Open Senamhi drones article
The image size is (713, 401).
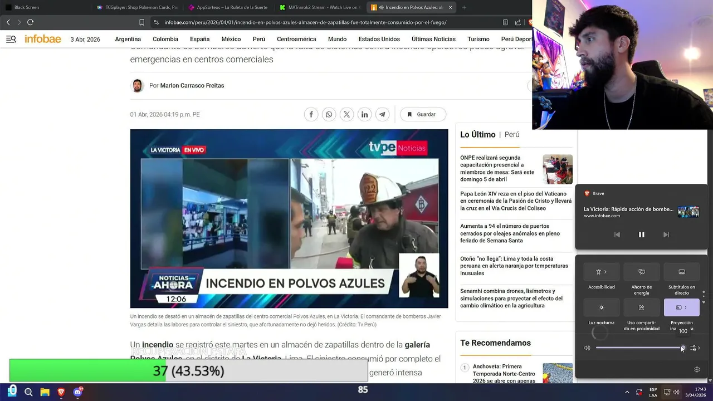point(511,298)
